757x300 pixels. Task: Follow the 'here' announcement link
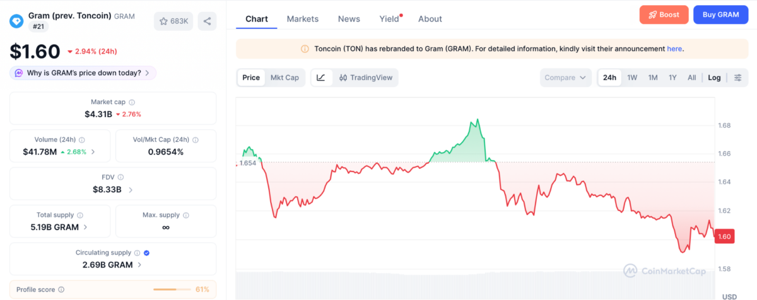pos(674,49)
